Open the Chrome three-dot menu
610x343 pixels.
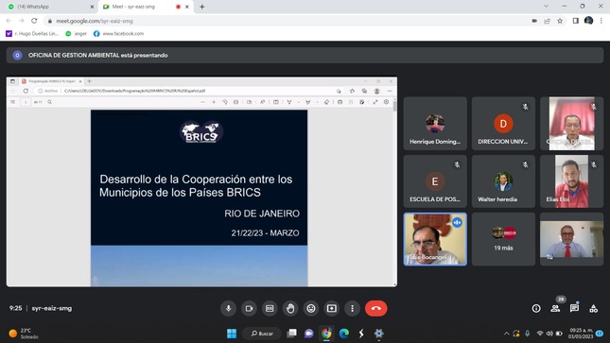601,21
